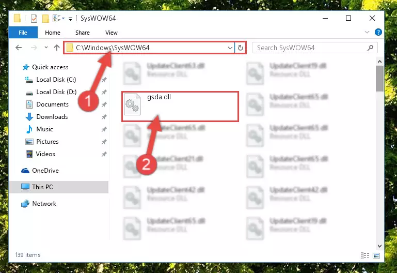Open Pictures in the sidebar

pyautogui.click(x=47, y=142)
